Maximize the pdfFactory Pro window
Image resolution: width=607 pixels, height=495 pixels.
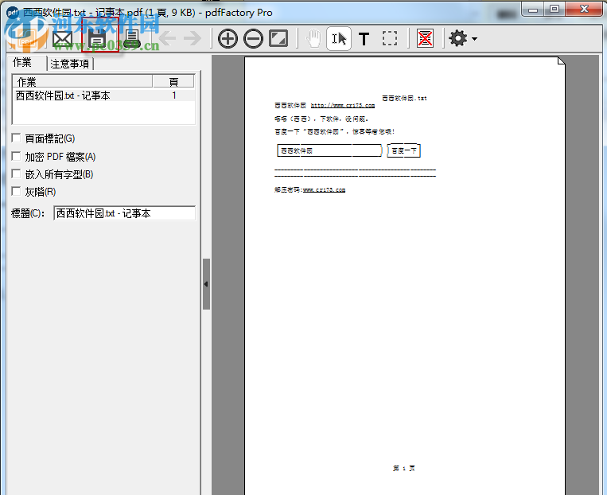[554, 9]
